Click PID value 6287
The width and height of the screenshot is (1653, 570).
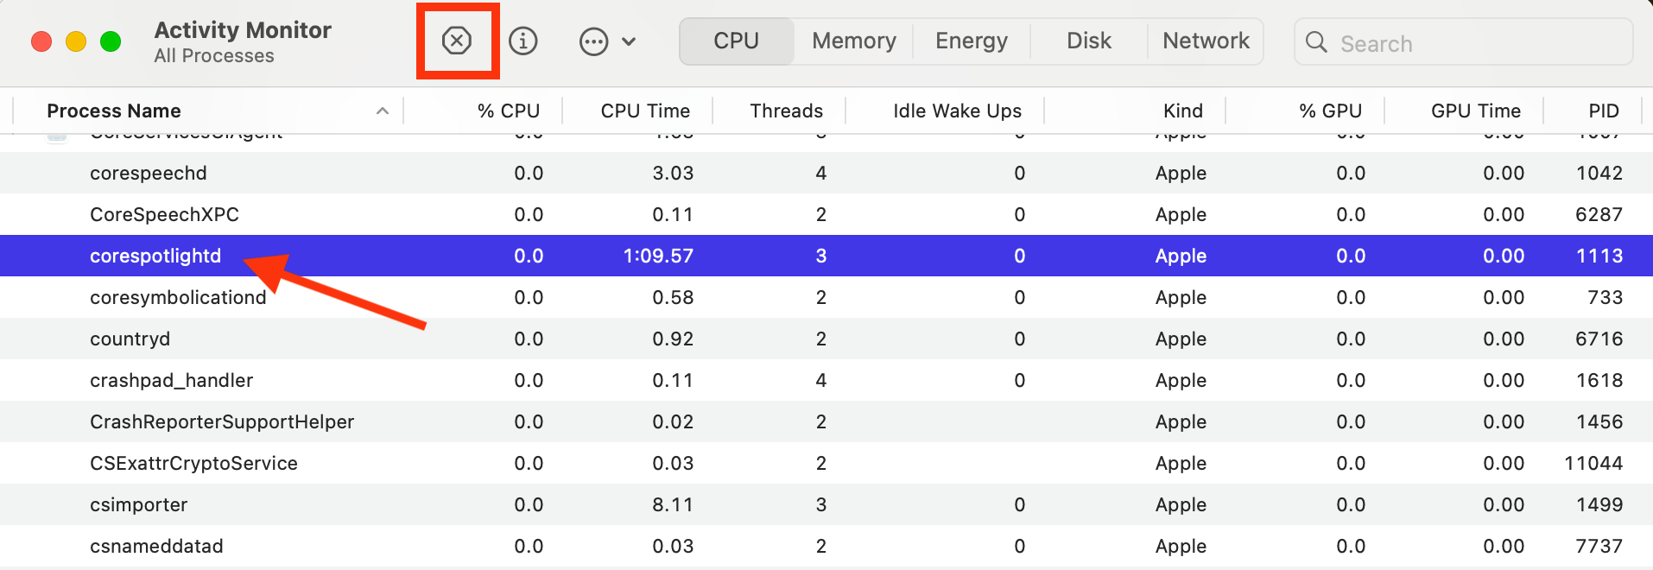pos(1599,214)
